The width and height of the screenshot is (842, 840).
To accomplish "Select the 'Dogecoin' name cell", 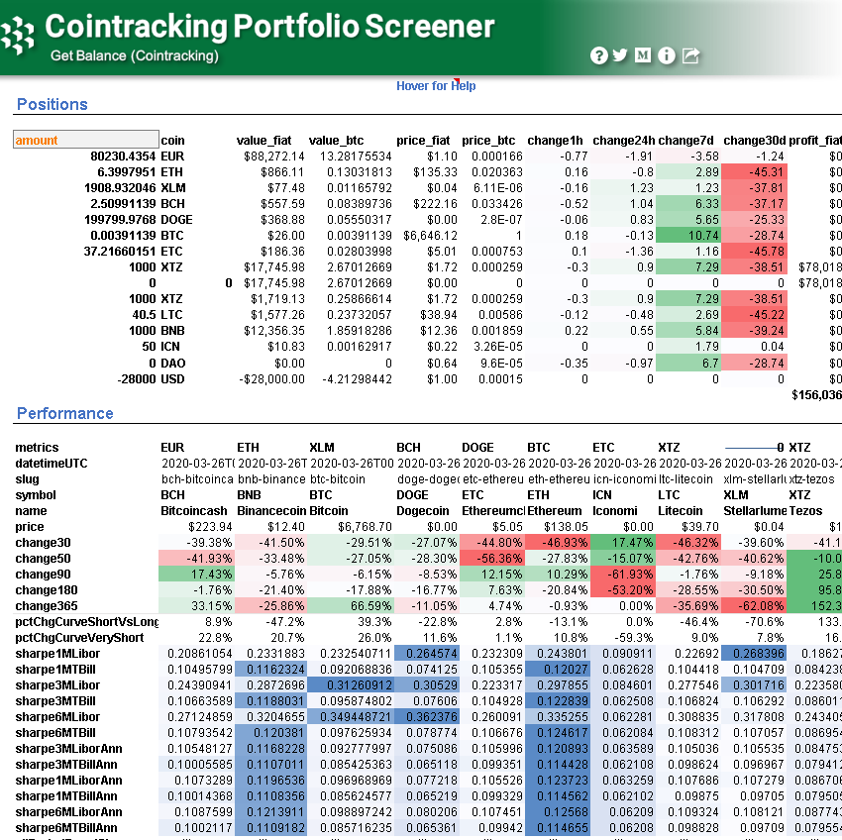I will point(423,511).
